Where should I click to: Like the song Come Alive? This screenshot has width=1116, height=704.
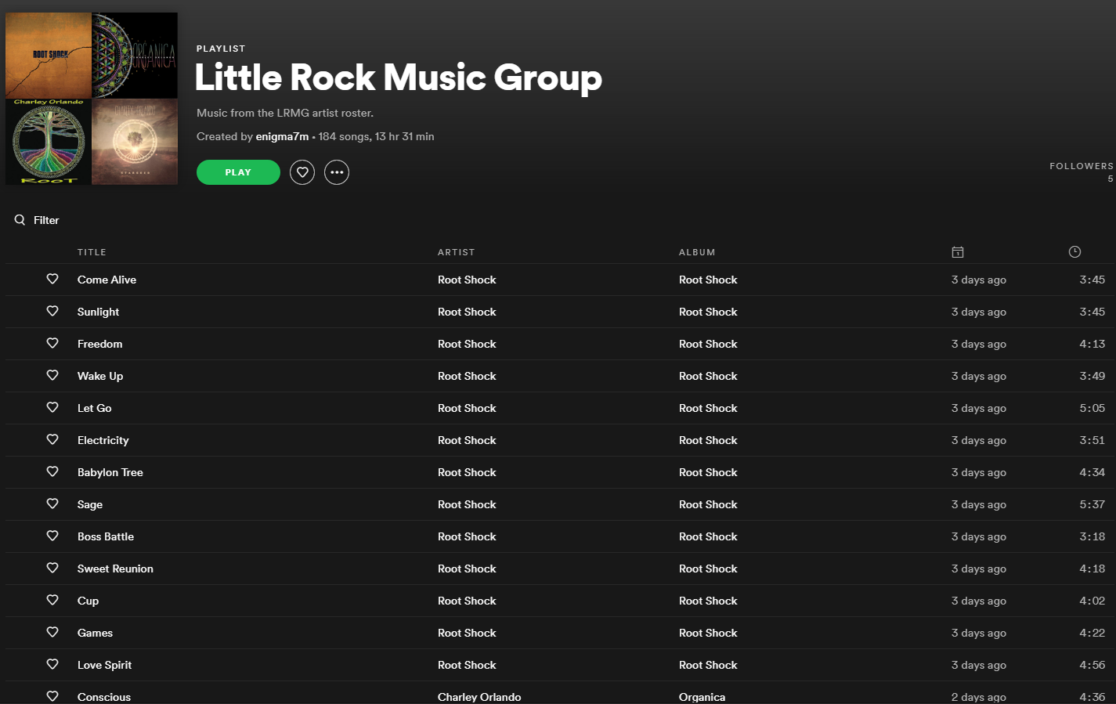tap(52, 279)
